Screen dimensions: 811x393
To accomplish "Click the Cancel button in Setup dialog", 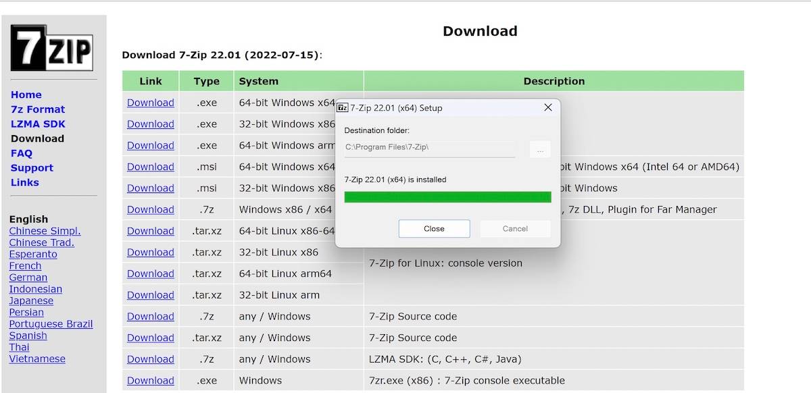I will 515,229.
